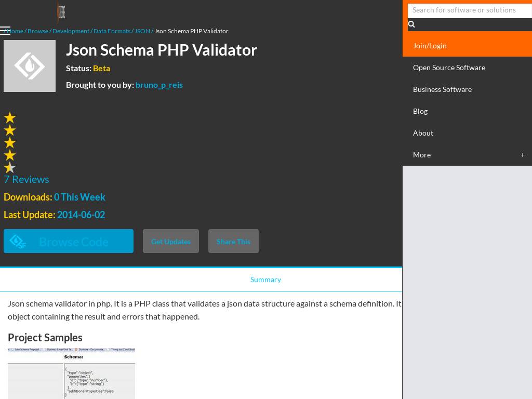Click the project logo placeholder icon
The width and height of the screenshot is (532, 399).
pos(30,66)
